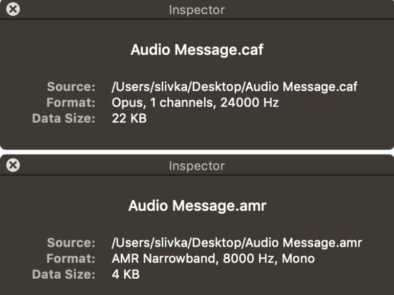Screen dimensions: 394x295
Task: Click the Format label in the amr inspector
Action: point(71,258)
